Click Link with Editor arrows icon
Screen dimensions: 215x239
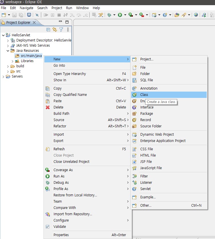coord(55,29)
